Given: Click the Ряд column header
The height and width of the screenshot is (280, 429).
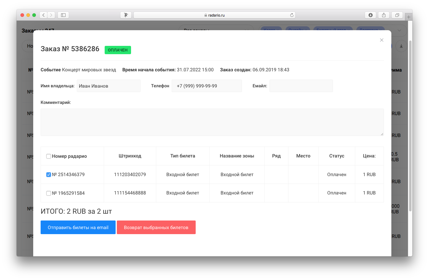Looking at the screenshot, I should pyautogui.click(x=276, y=156).
